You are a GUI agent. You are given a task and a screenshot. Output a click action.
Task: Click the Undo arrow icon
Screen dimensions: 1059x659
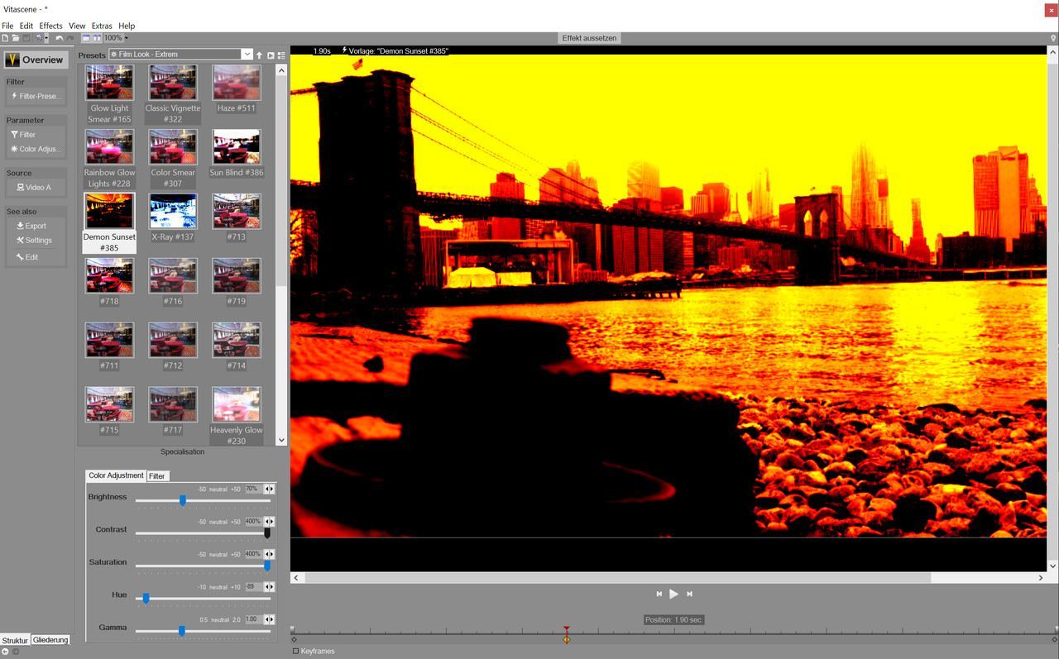[x=59, y=38]
